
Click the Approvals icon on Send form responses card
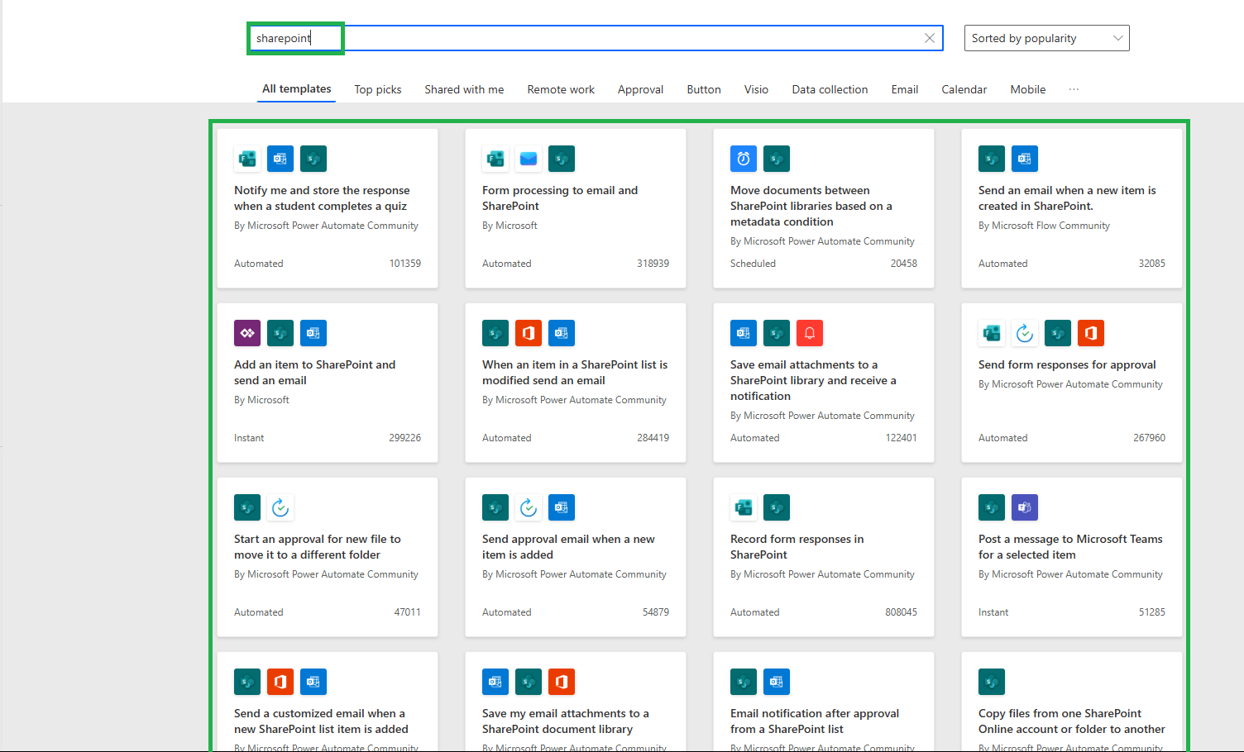tap(1025, 333)
